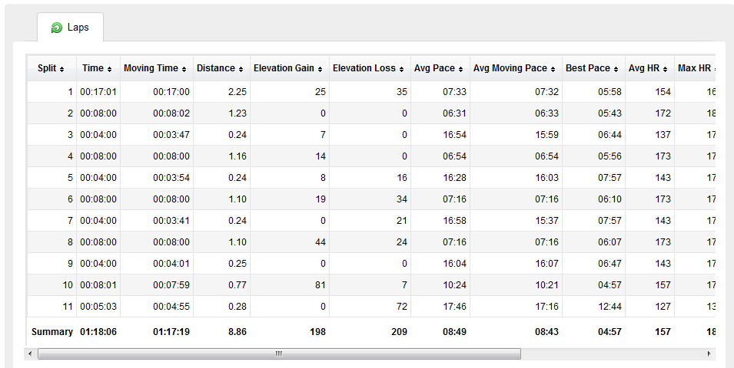Open the Laps tab

(70, 28)
